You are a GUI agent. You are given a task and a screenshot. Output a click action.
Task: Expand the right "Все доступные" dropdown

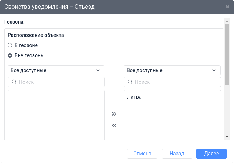pos(172,70)
